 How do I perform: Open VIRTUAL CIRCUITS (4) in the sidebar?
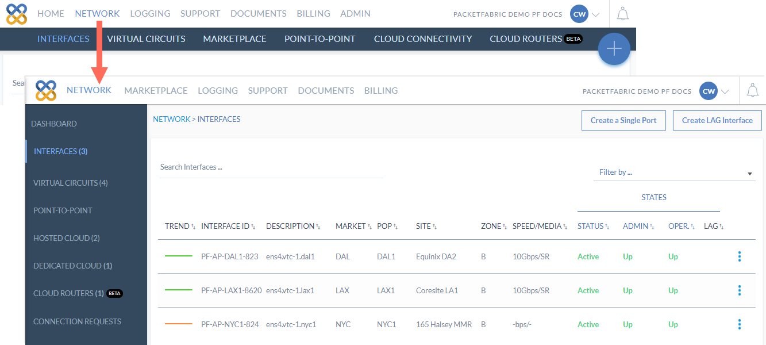click(x=71, y=183)
